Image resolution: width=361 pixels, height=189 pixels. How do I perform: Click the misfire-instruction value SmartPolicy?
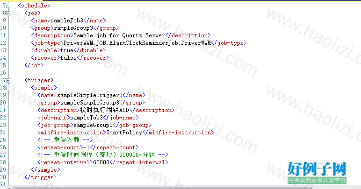point(124,133)
